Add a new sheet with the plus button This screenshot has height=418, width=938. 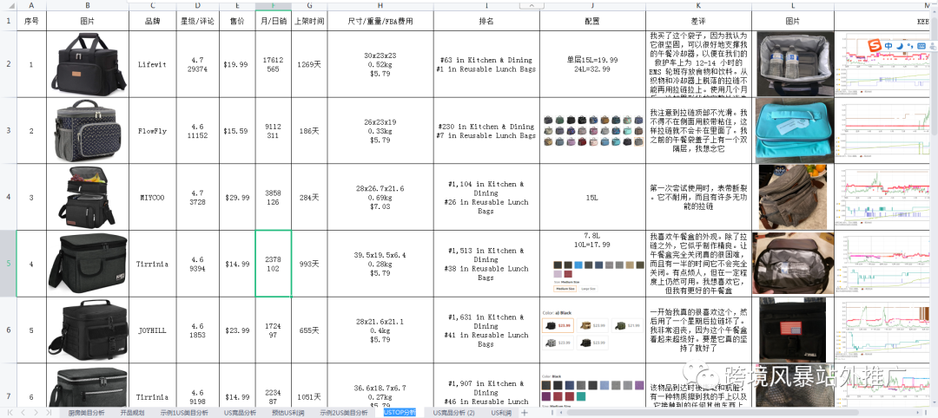(x=525, y=413)
